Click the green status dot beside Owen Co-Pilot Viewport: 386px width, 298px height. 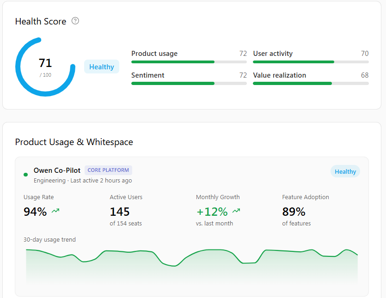pos(26,175)
